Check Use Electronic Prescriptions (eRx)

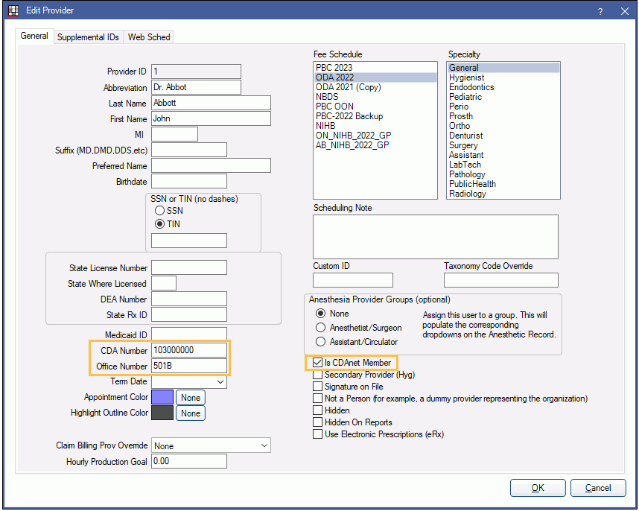coord(317,434)
